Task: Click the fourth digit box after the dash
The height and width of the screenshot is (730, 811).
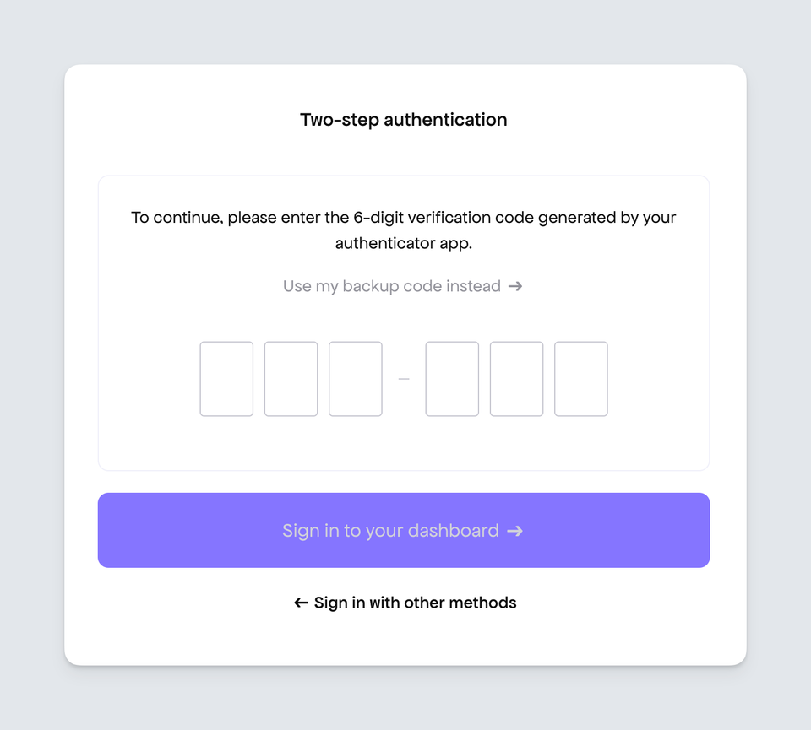Action: [x=452, y=379]
